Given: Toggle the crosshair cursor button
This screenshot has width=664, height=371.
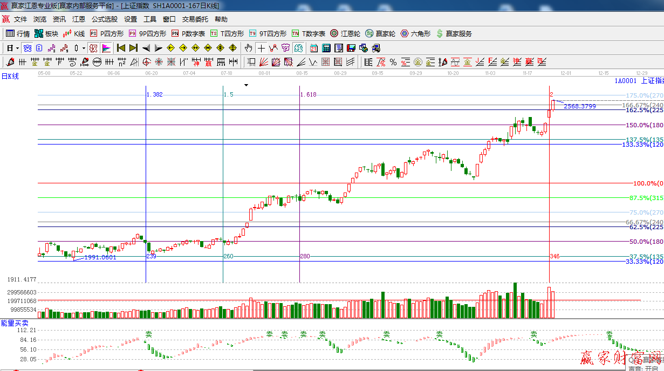Looking at the screenshot, I should [x=261, y=48].
